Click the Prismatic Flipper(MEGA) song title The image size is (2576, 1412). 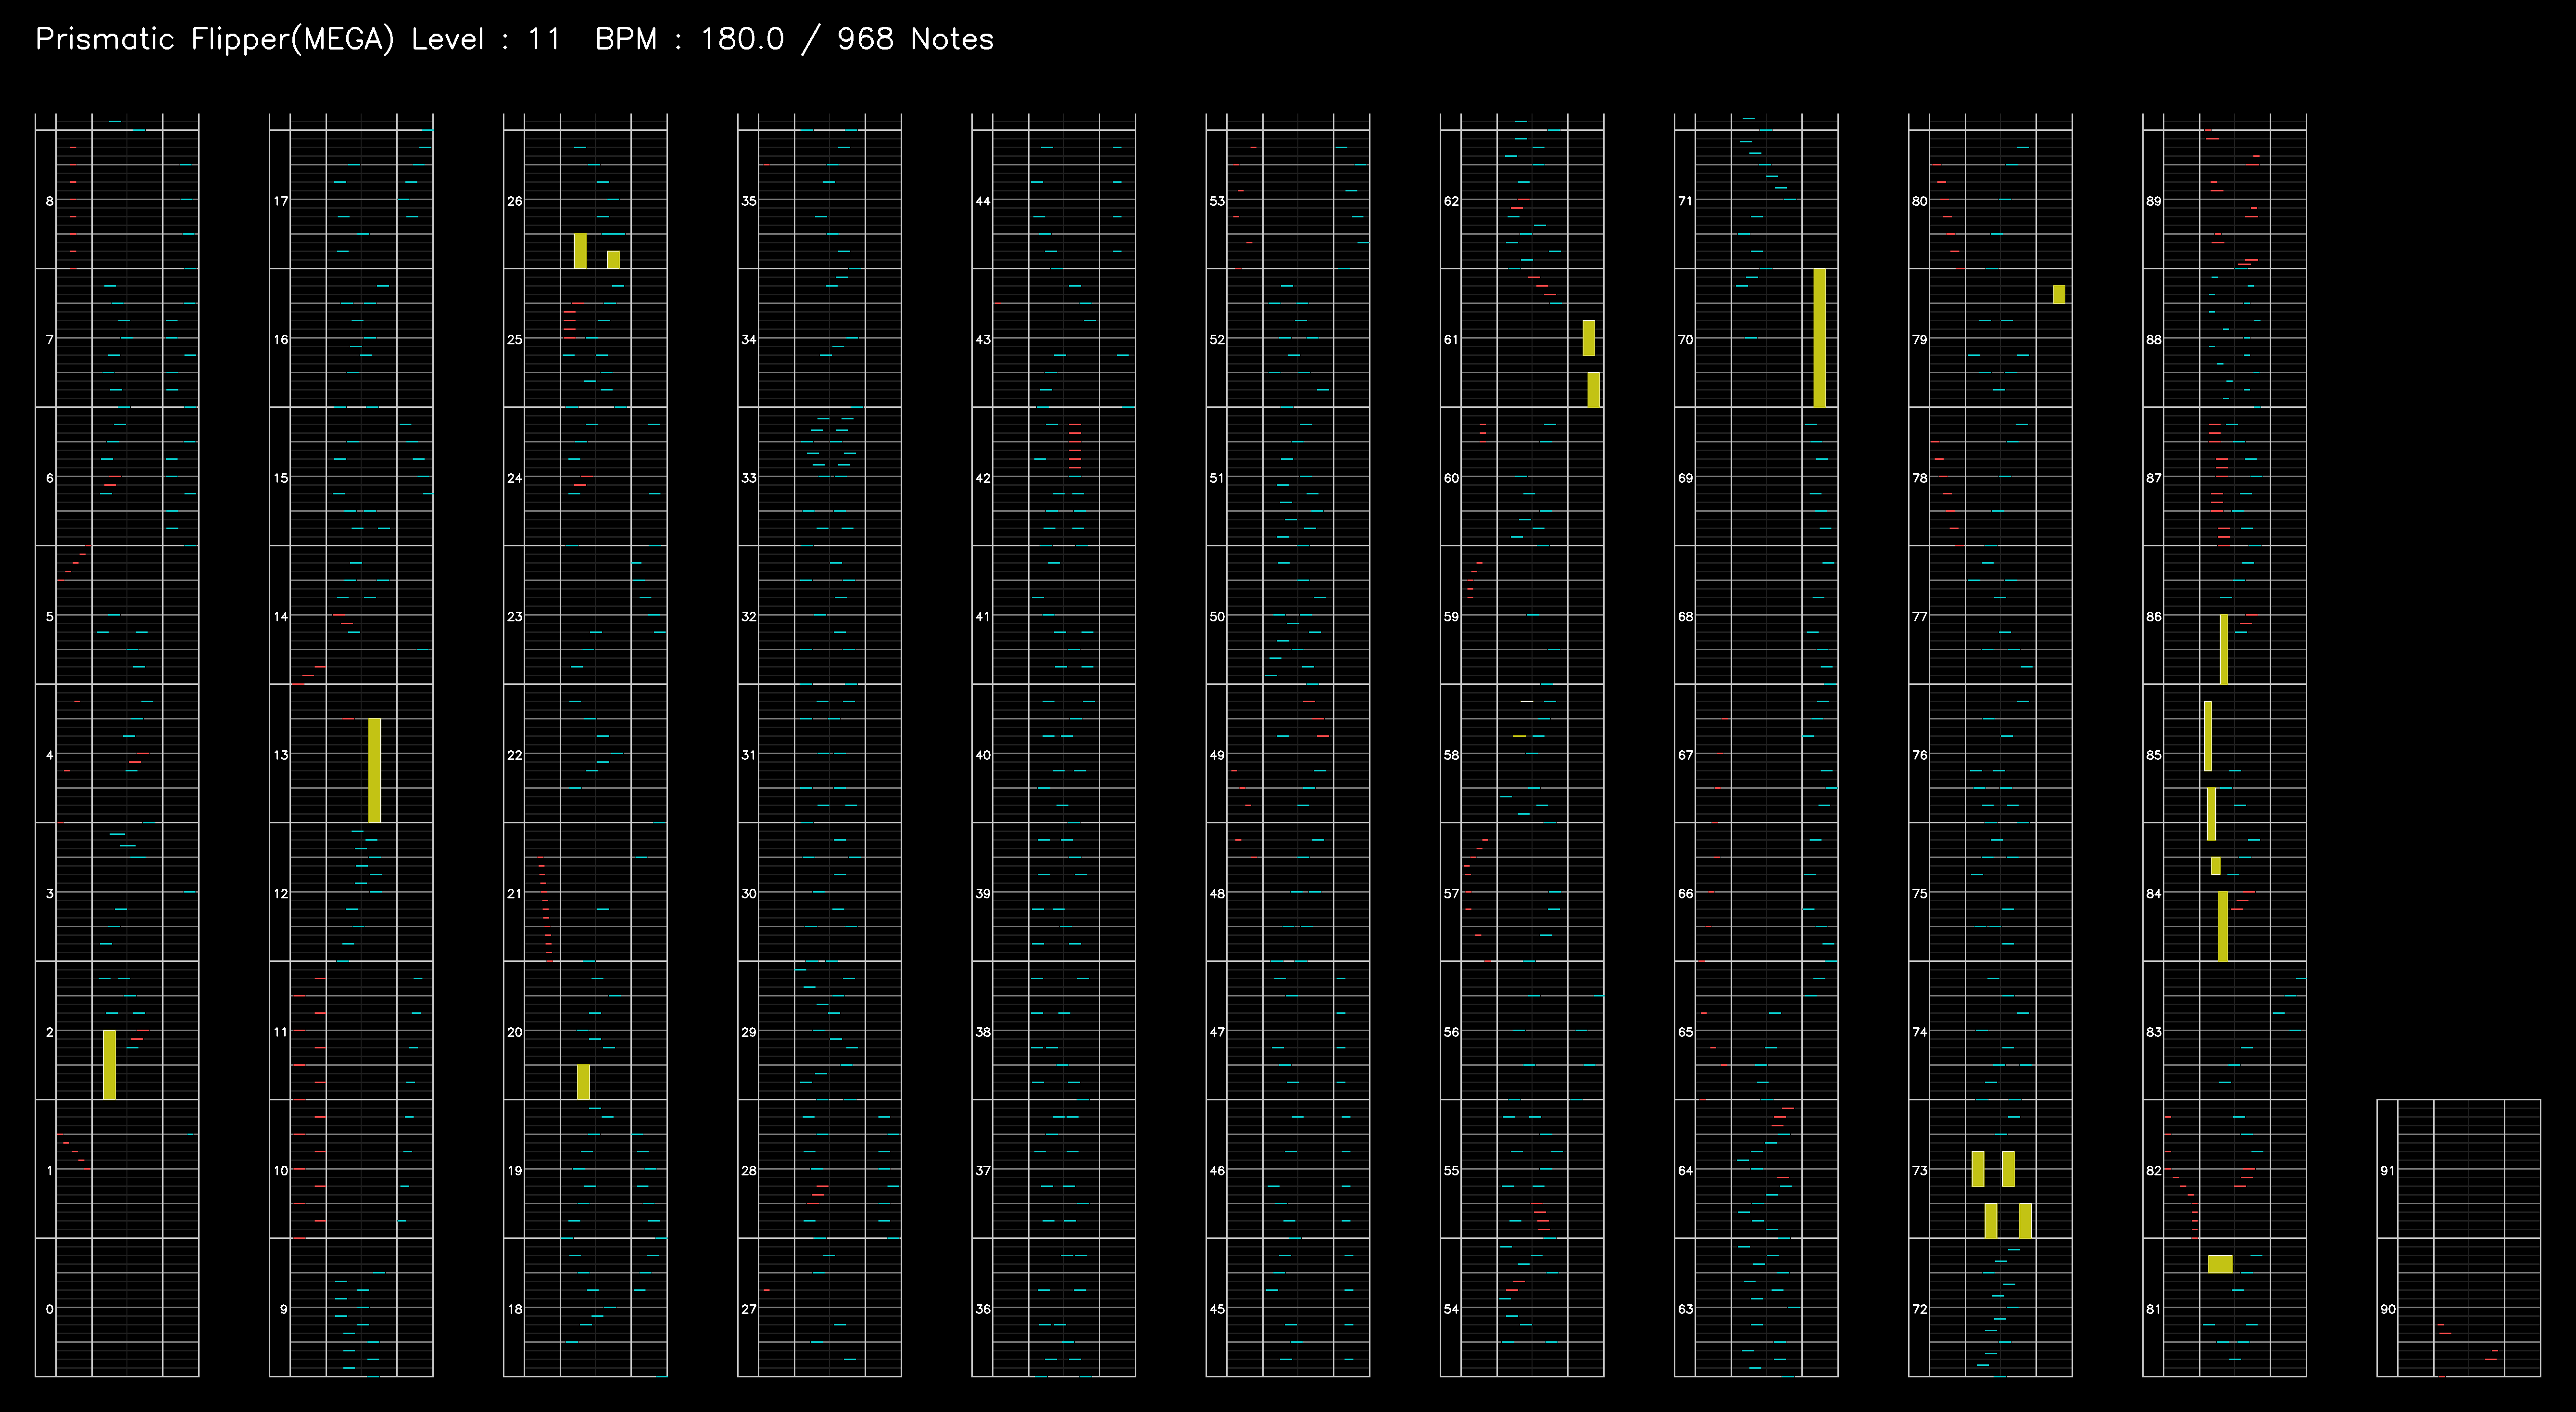(x=215, y=40)
